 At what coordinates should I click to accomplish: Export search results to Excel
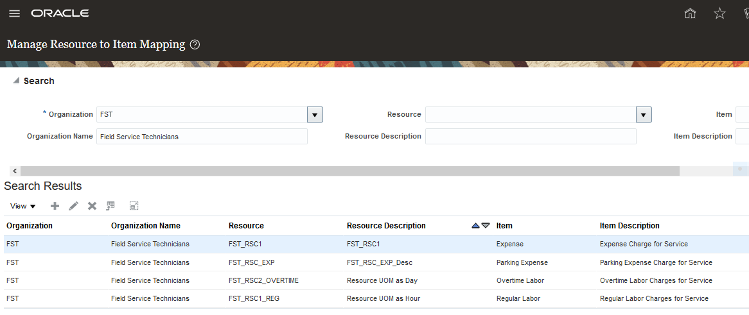click(110, 206)
